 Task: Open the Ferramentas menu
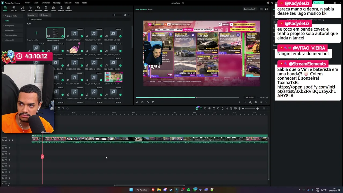[45, 3]
